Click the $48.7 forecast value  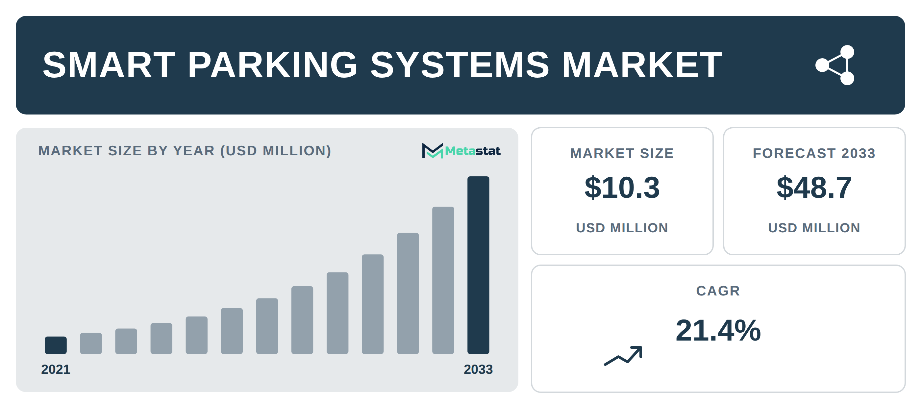[x=814, y=187]
